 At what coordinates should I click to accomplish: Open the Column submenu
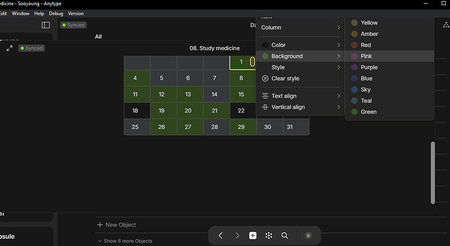pos(300,27)
